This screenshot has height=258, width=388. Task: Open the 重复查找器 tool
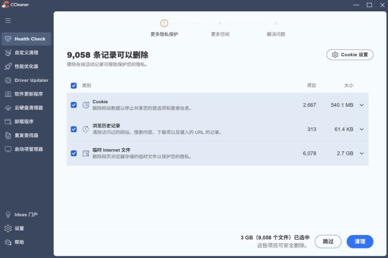[x=26, y=135]
